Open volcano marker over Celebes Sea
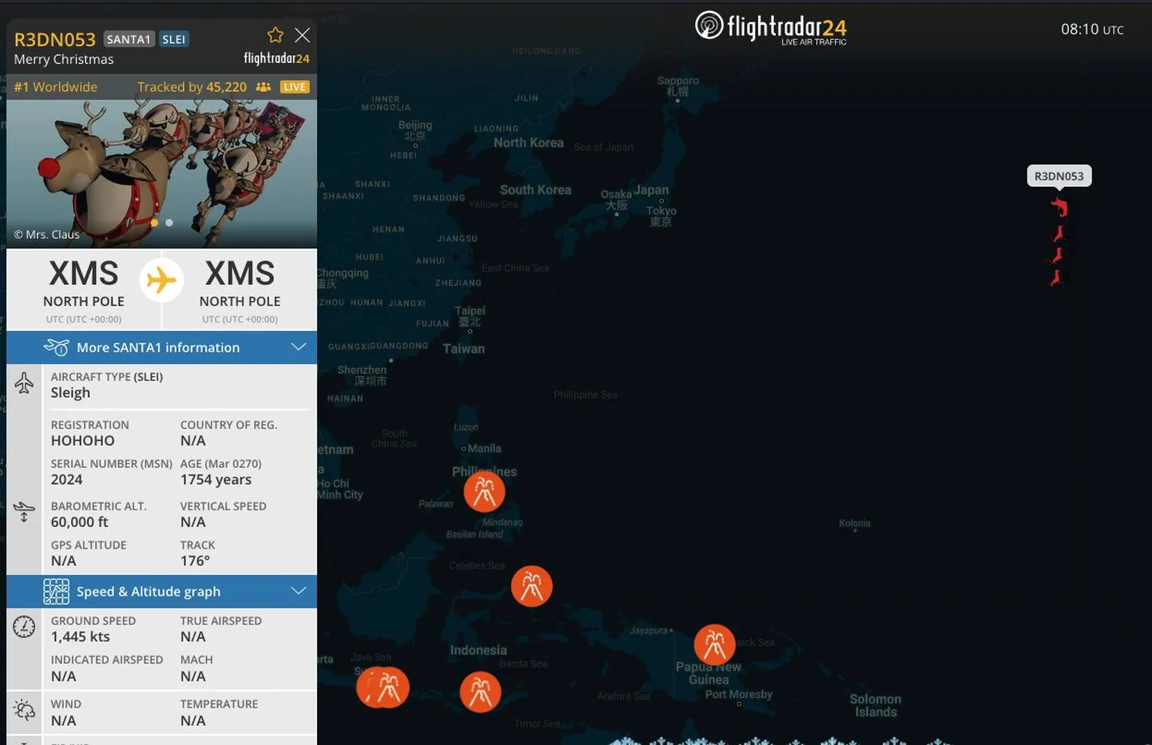 coord(531,586)
